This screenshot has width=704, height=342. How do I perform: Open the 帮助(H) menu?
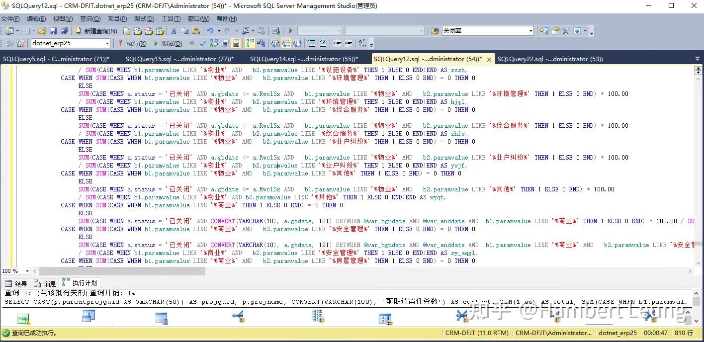click(227, 18)
